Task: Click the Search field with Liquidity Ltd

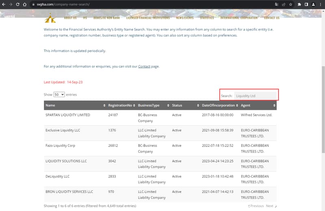Action: (256, 96)
